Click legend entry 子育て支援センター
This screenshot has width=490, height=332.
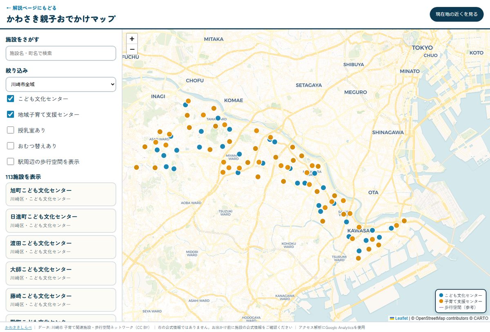[x=461, y=301]
